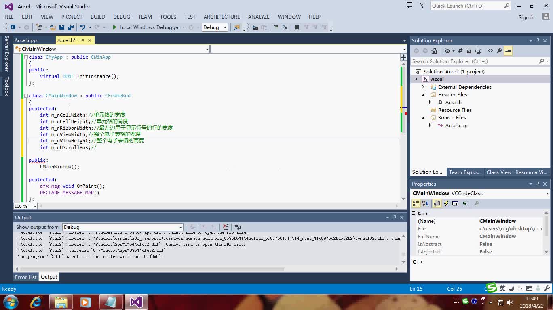Open Solution Explorer Properties wrench icon
The height and width of the screenshot is (310, 553).
tap(498, 50)
